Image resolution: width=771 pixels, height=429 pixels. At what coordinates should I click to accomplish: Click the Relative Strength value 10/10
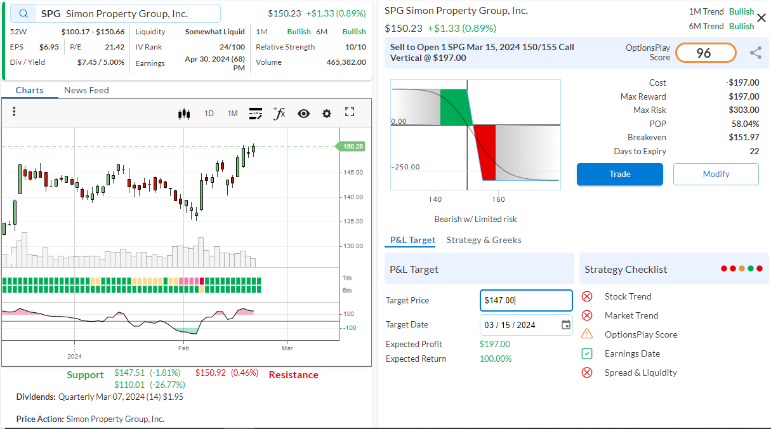click(x=355, y=47)
